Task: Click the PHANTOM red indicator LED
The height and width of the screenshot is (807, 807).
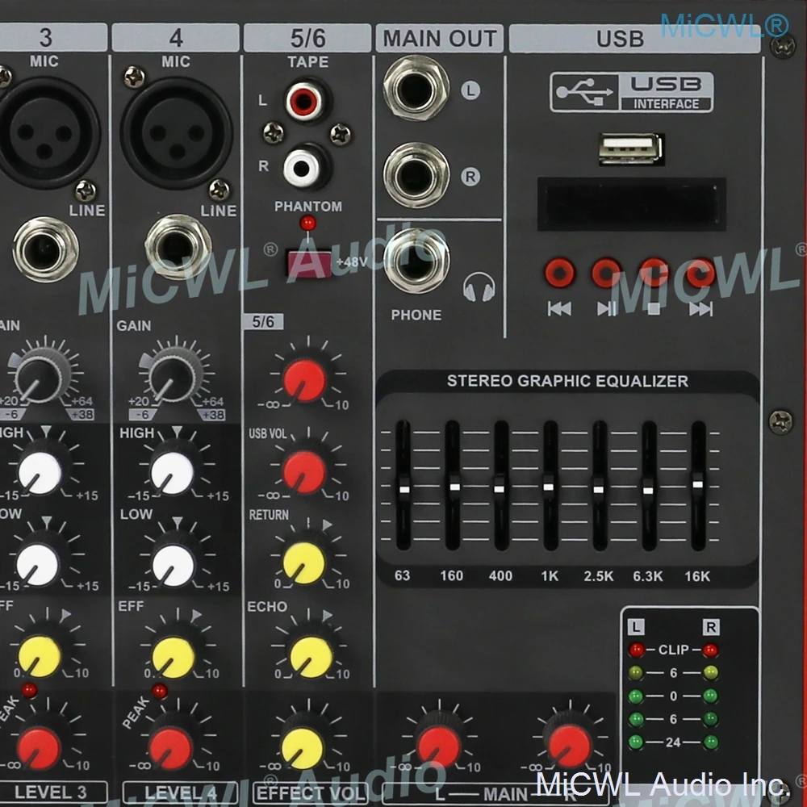Action: pos(307,223)
